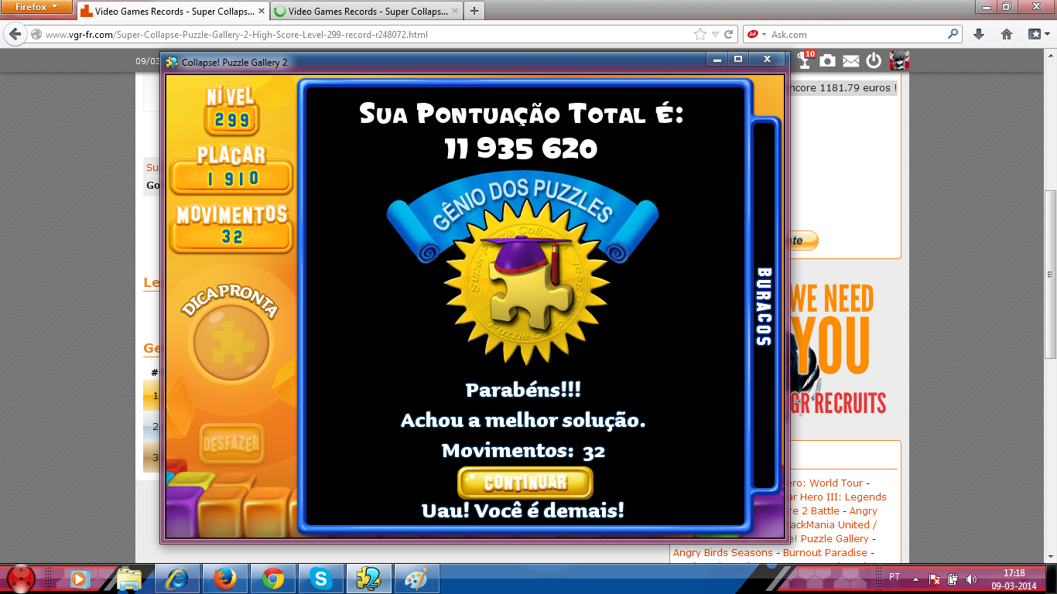1057x594 pixels.
Task: Click the power logout icon
Action: click(874, 61)
